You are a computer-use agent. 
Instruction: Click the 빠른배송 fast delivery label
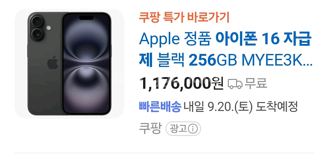(x=160, y=107)
